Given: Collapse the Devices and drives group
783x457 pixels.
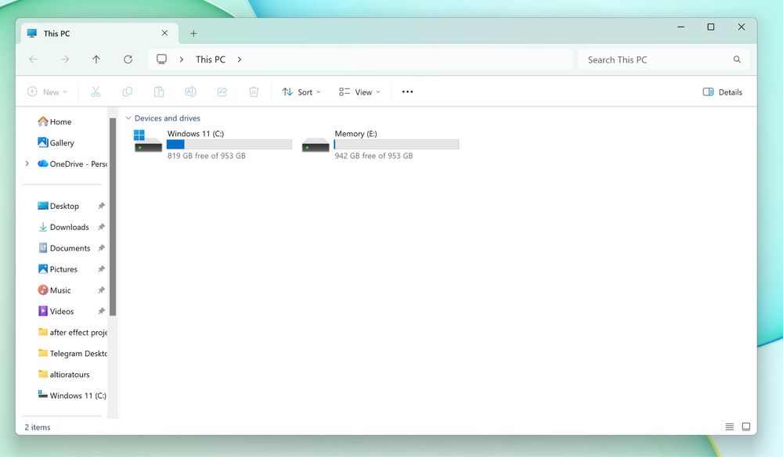Looking at the screenshot, I should coord(128,118).
